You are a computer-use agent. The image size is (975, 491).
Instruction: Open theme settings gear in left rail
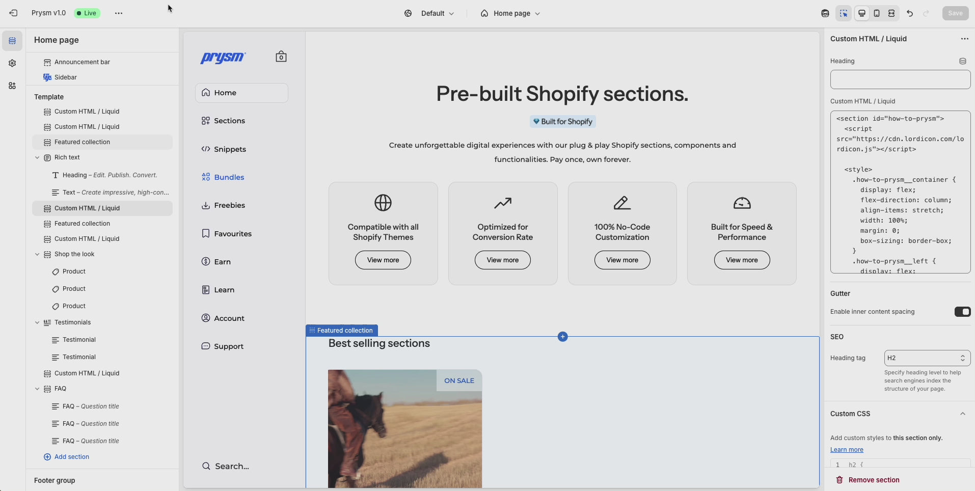12,63
